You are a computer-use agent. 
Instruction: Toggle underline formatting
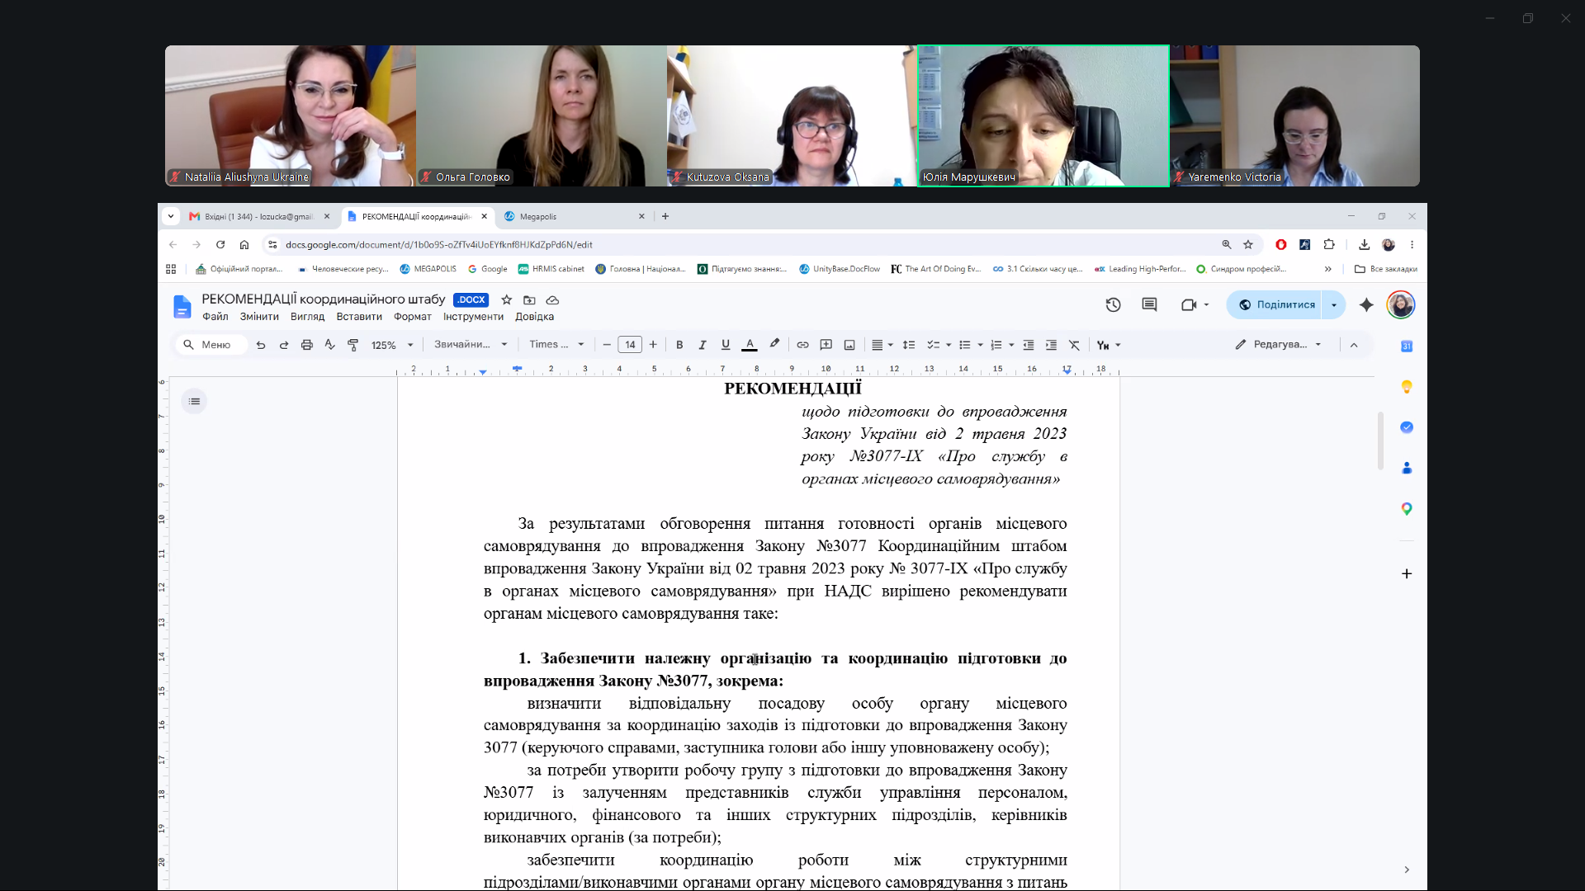click(726, 345)
